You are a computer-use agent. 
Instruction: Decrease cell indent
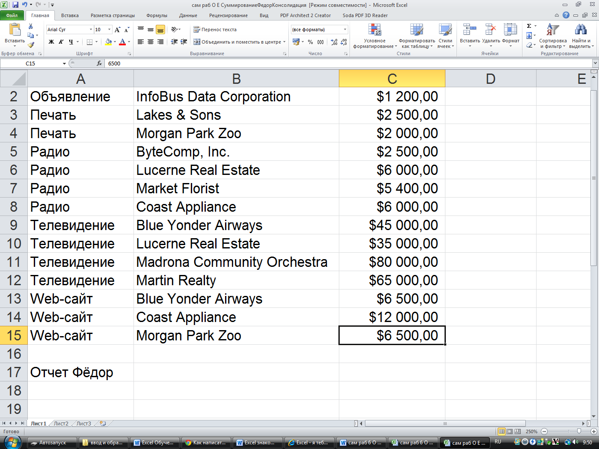point(174,42)
